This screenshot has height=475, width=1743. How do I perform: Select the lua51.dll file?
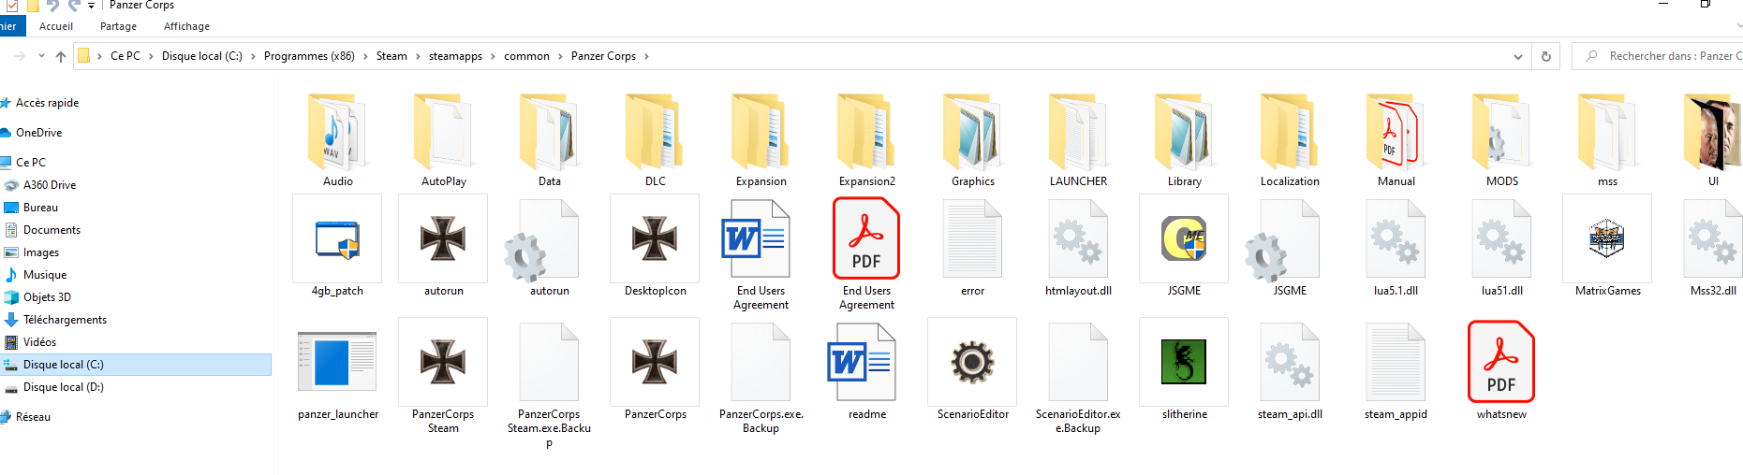point(1501,247)
